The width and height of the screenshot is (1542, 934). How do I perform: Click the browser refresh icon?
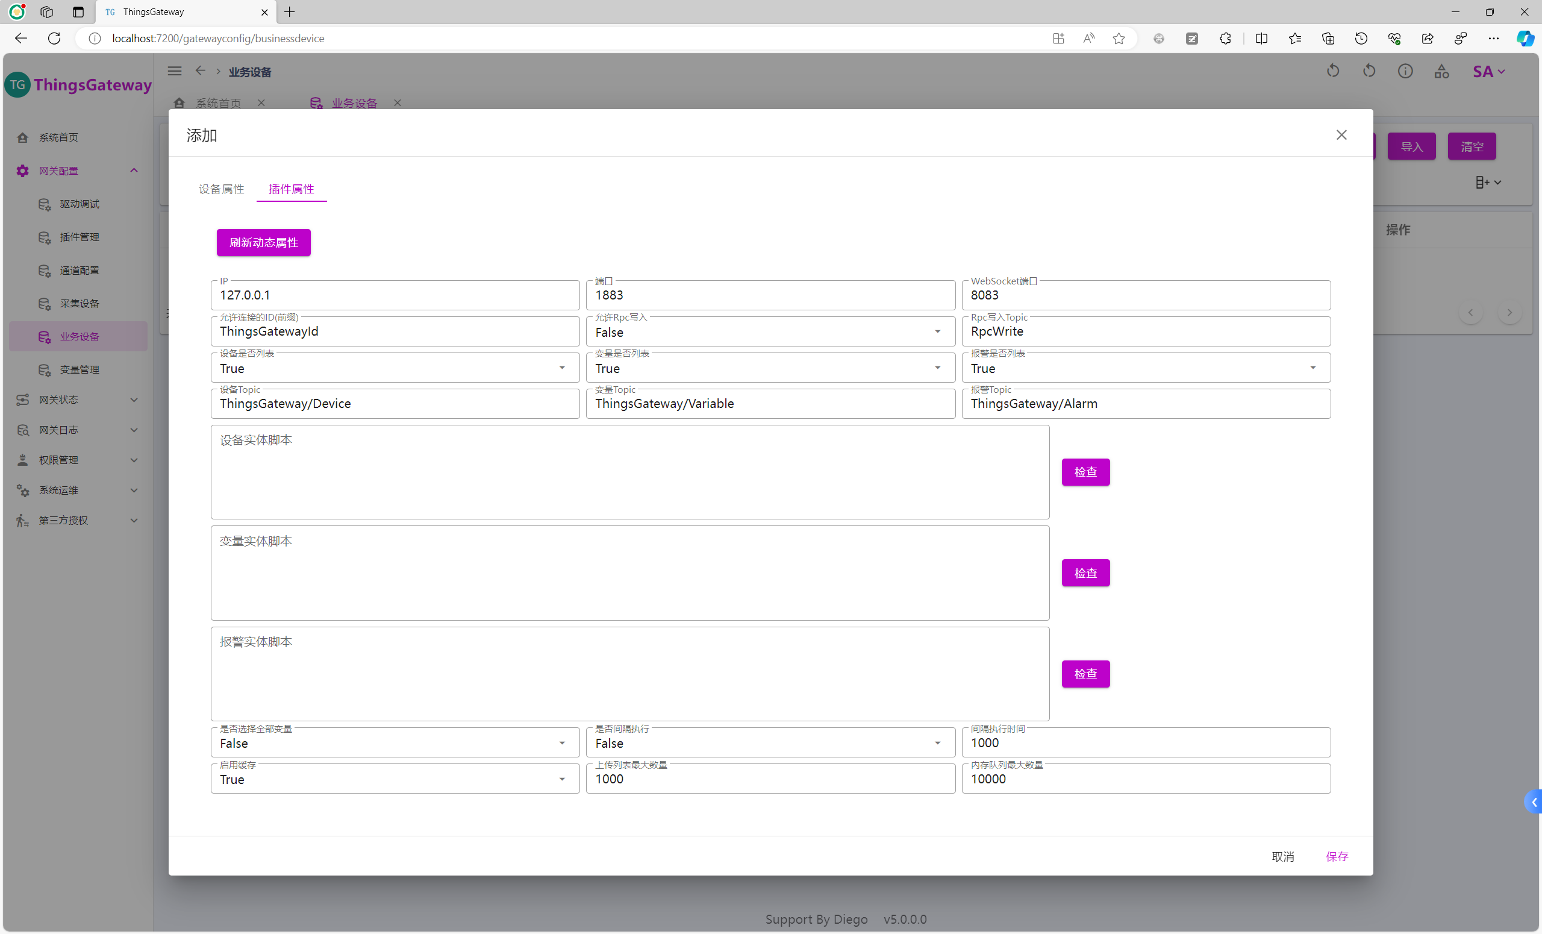(x=54, y=39)
